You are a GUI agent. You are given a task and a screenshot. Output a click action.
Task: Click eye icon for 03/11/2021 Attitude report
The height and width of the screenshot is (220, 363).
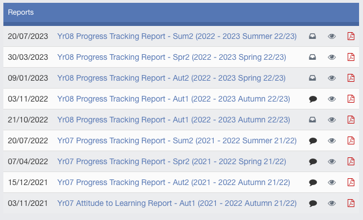(x=332, y=203)
